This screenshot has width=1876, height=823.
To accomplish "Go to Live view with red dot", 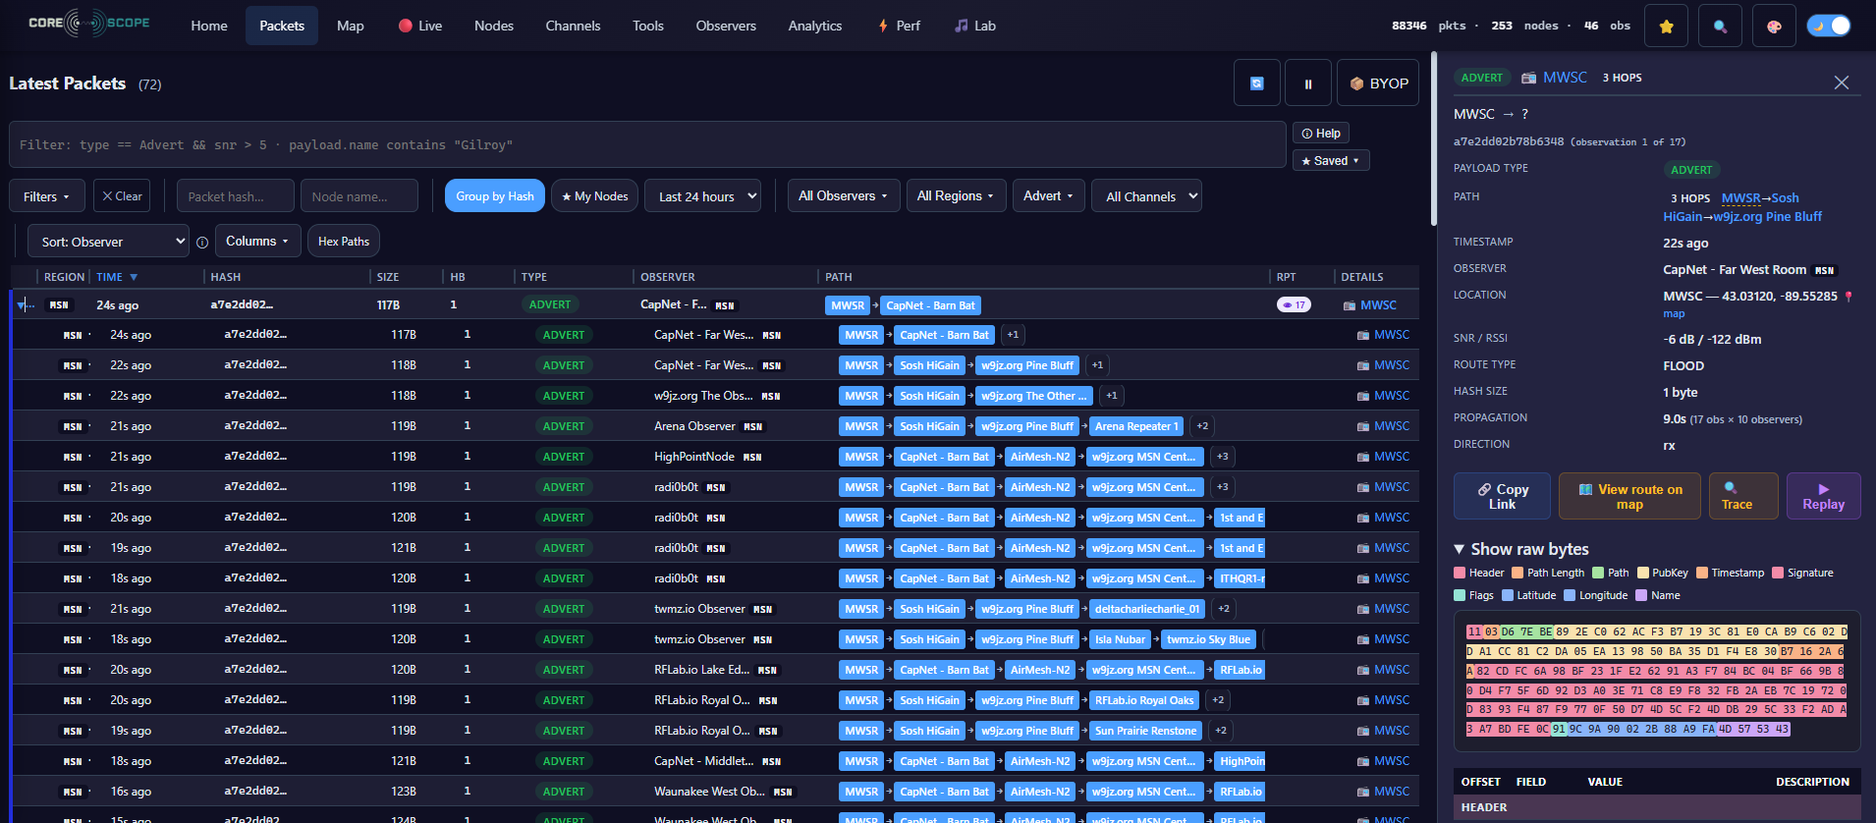I will coord(420,26).
